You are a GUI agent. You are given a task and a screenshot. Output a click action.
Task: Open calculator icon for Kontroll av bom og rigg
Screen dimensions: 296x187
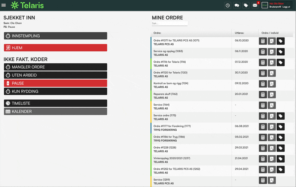(x=263, y=84)
